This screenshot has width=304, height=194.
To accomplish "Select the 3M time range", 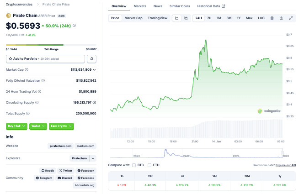I will coord(229,18).
